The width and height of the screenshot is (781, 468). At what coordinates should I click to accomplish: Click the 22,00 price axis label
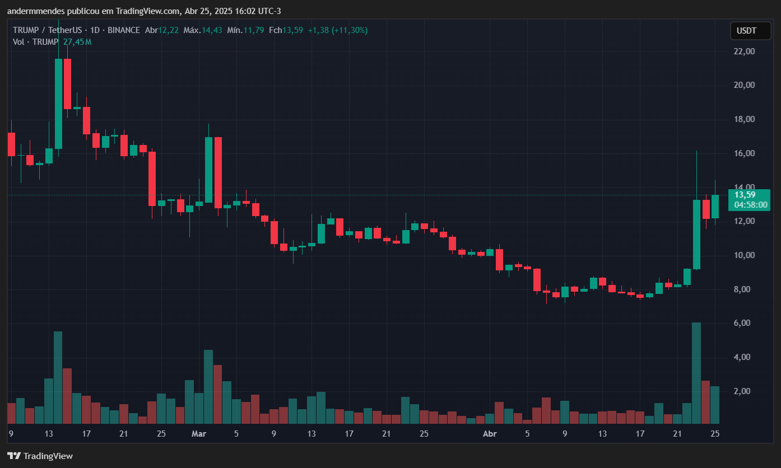(x=745, y=52)
